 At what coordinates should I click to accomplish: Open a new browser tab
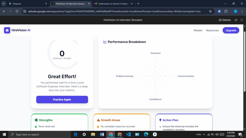(138, 4)
